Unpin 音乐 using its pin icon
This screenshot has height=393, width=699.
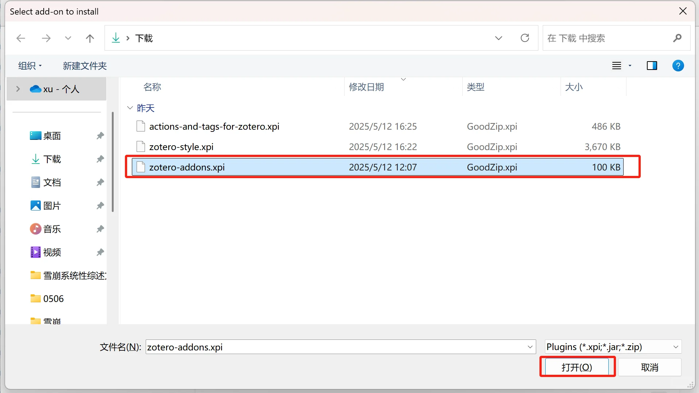click(x=100, y=229)
